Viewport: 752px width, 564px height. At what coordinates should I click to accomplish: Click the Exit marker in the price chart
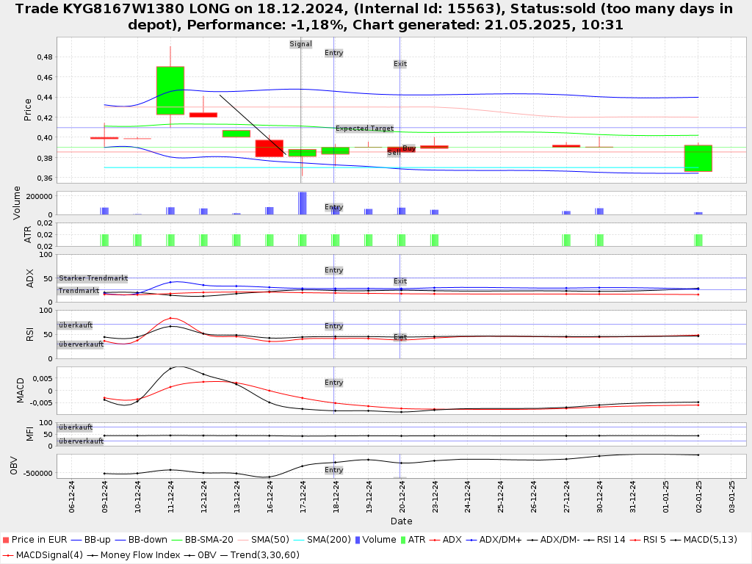399,64
